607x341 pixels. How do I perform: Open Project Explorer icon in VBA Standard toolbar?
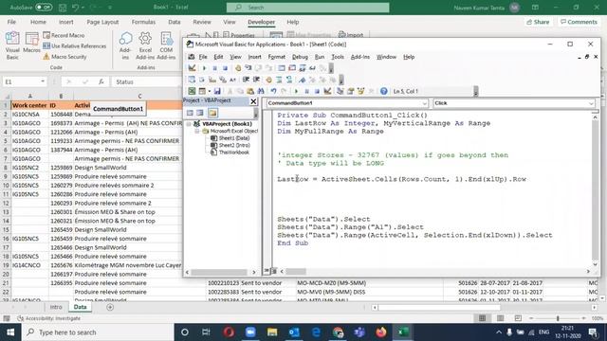[340, 91]
